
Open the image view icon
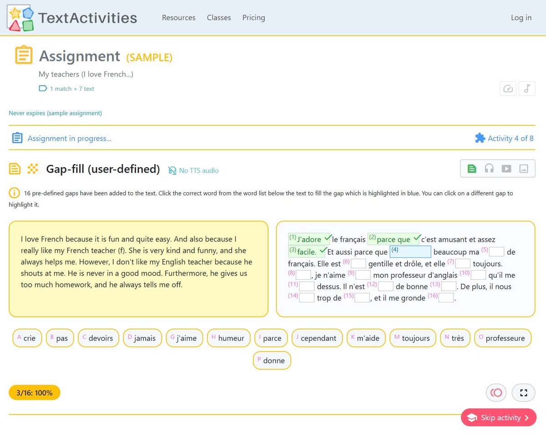tap(524, 168)
